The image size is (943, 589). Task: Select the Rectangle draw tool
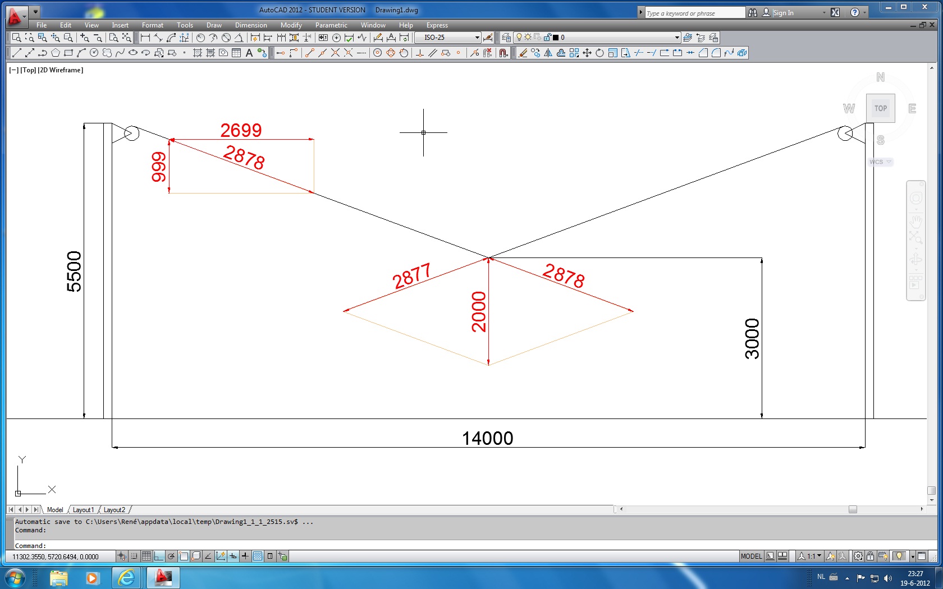click(x=68, y=53)
